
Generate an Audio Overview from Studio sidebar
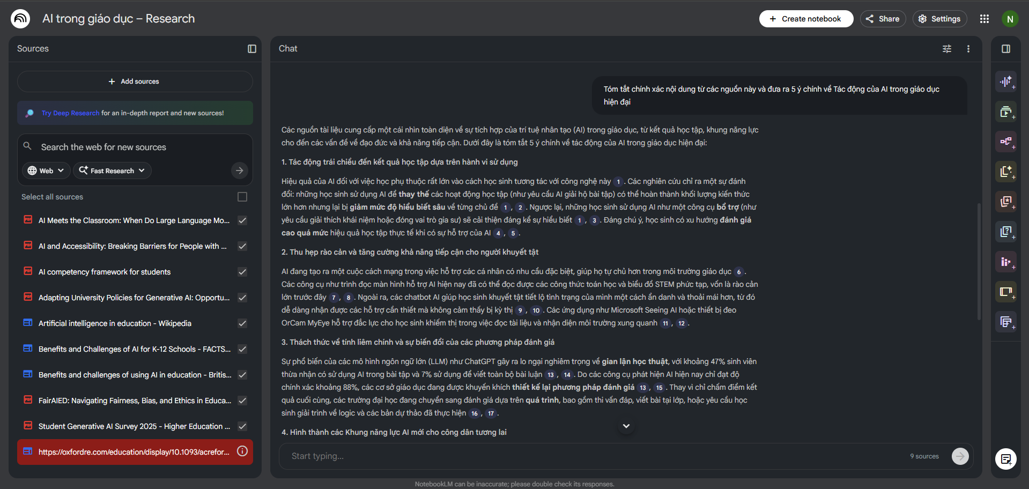point(1005,81)
